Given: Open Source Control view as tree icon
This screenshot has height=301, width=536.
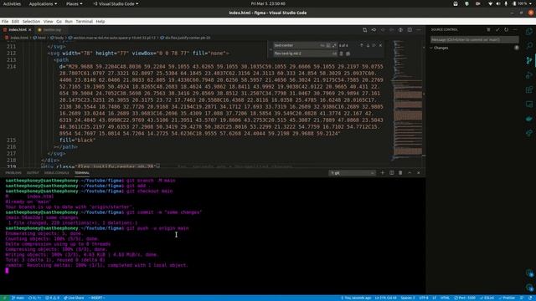Looking at the screenshot, I should pyautogui.click(x=488, y=30).
